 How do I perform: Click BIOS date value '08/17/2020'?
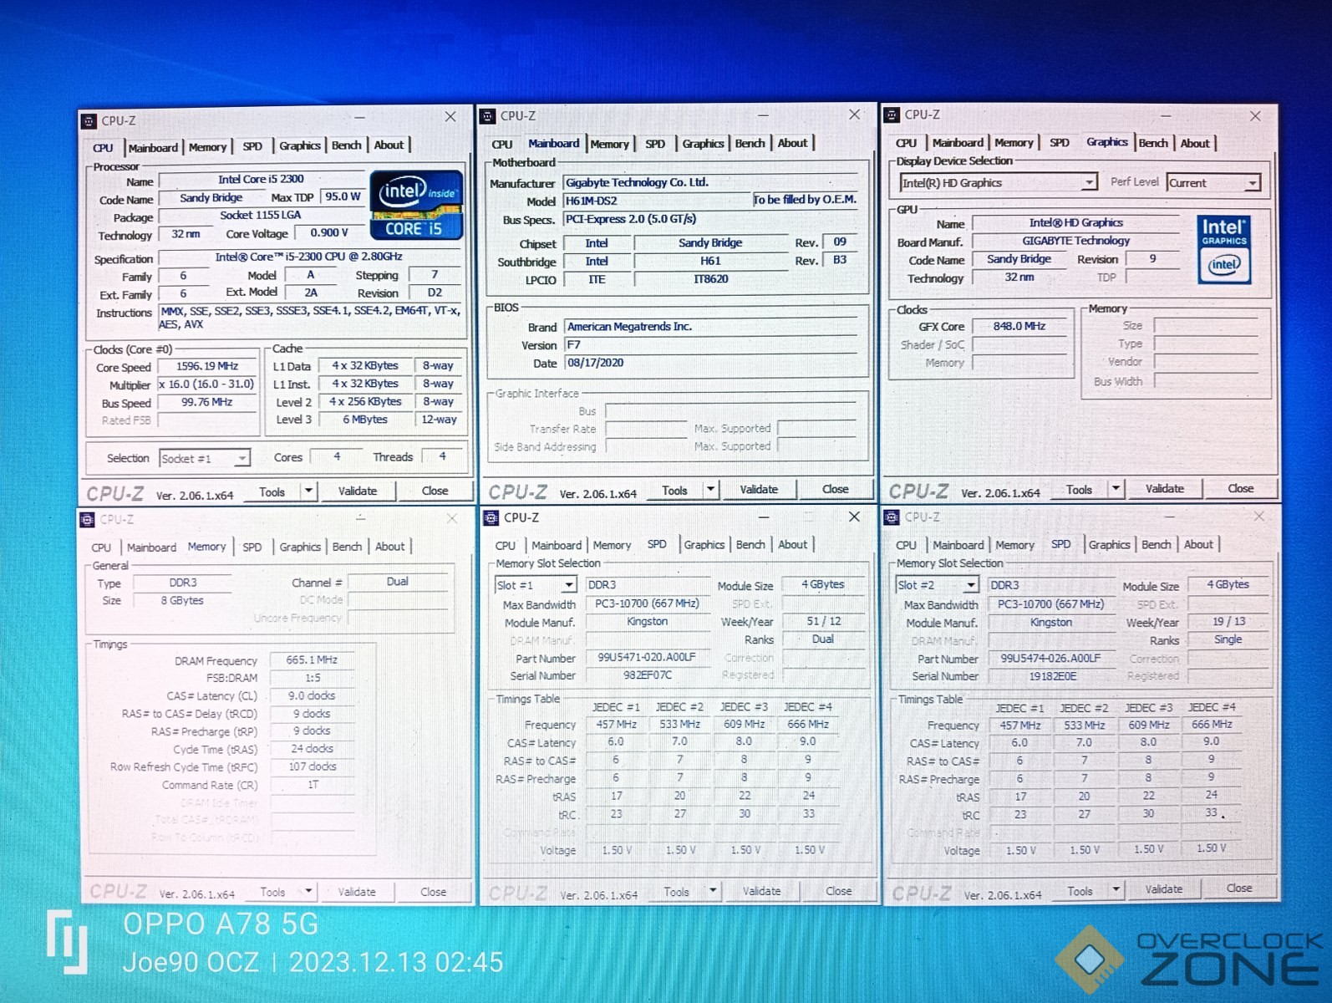click(x=710, y=363)
